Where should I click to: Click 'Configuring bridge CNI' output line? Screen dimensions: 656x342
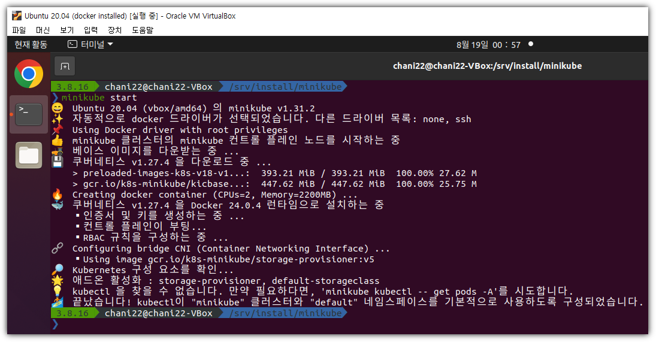[x=231, y=249]
